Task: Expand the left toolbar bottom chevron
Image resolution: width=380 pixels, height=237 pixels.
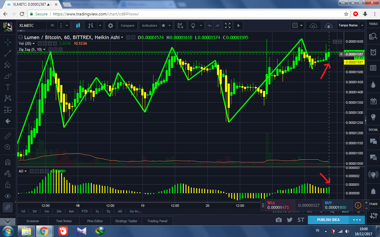Action: click(x=8, y=221)
